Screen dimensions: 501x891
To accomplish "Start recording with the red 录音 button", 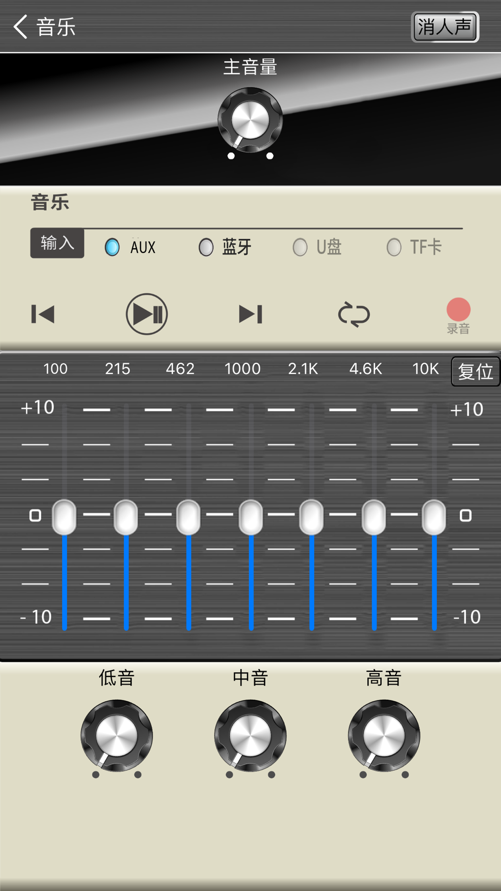I will click(458, 310).
